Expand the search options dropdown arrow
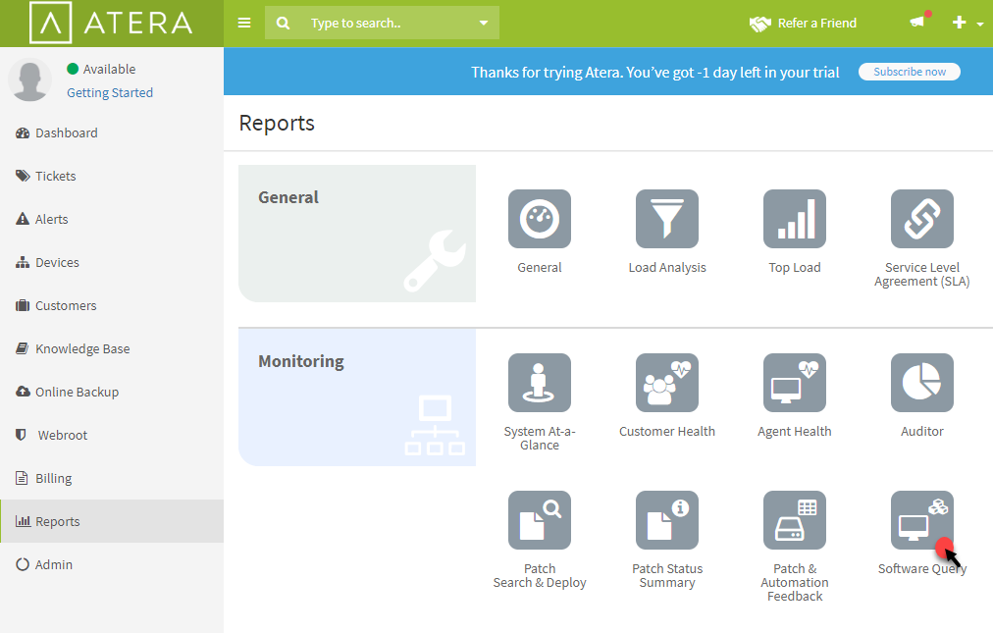The height and width of the screenshot is (633, 993). (x=484, y=23)
